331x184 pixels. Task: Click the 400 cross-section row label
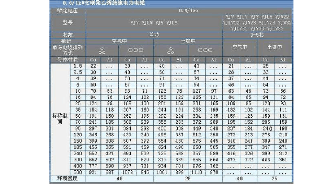[78, 166]
